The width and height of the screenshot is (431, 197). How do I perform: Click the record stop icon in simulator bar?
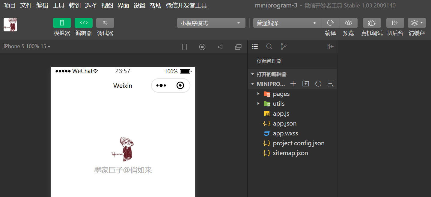(202, 47)
